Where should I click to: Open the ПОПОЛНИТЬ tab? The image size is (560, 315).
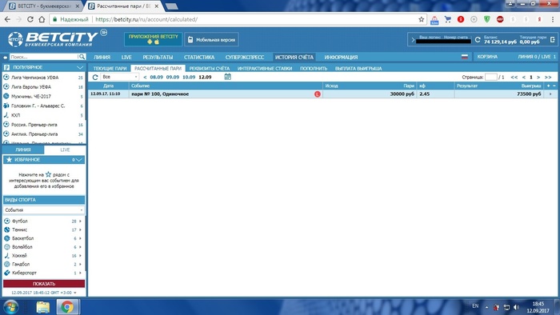tap(314, 68)
